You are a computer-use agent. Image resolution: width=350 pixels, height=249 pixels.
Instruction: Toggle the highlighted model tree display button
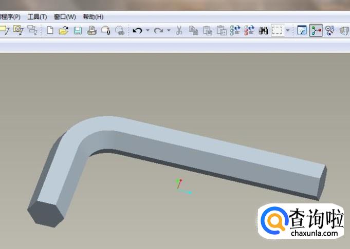316,31
